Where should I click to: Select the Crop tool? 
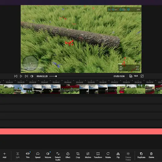click(x=78, y=155)
